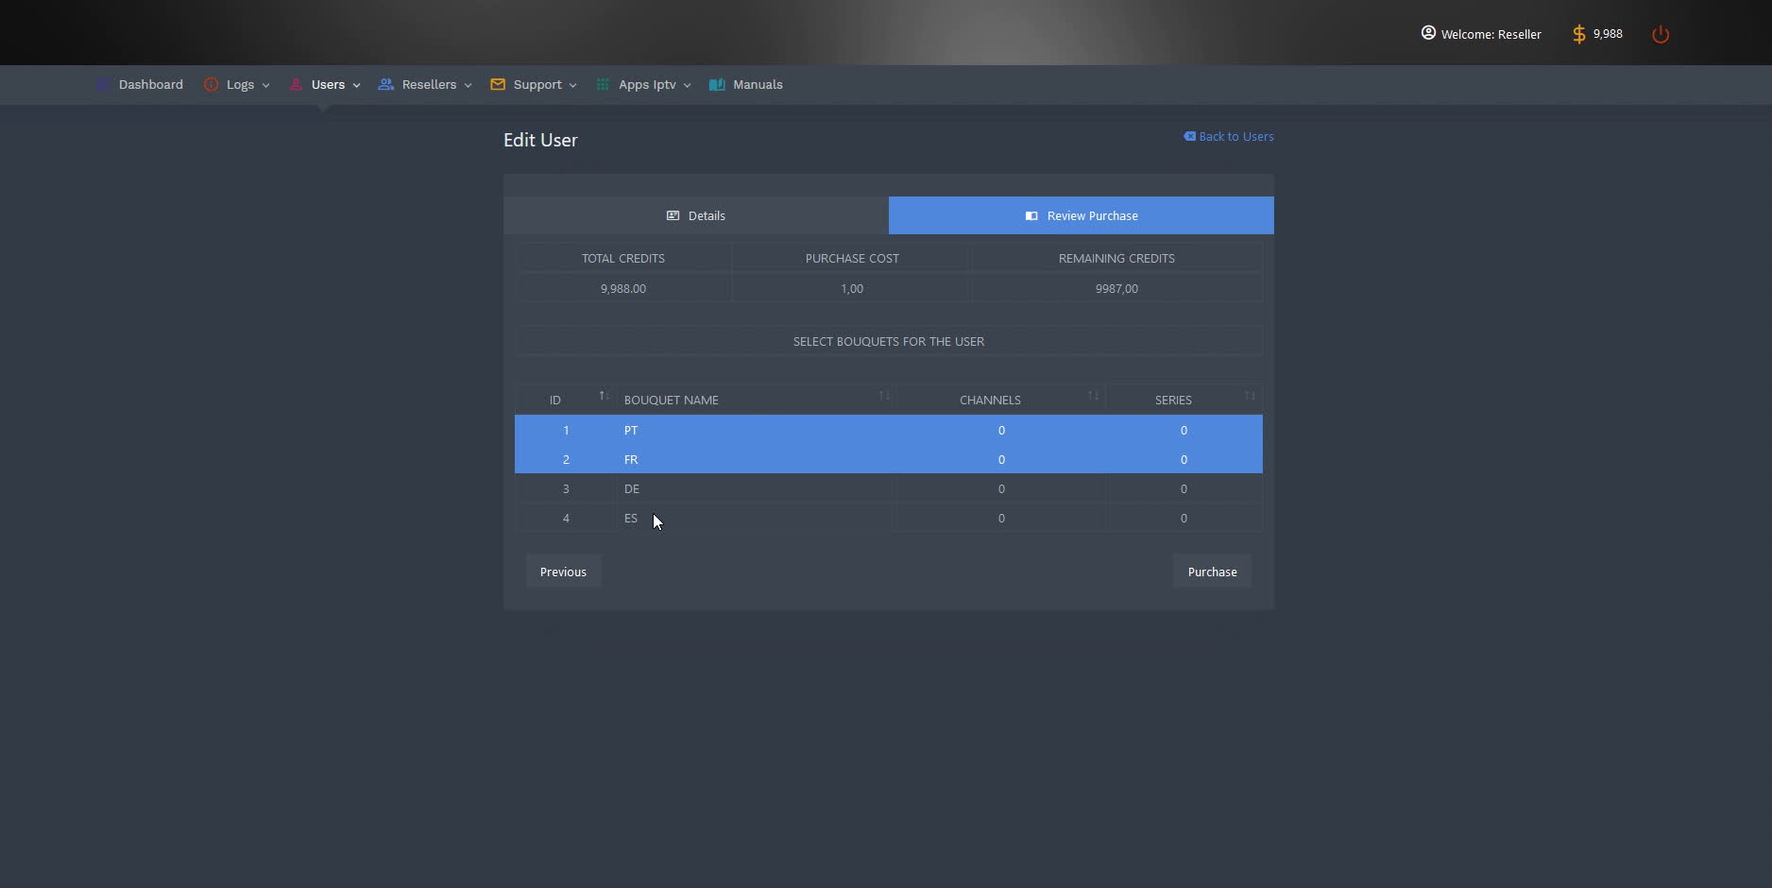Click the Resellers people icon

pos(385,85)
